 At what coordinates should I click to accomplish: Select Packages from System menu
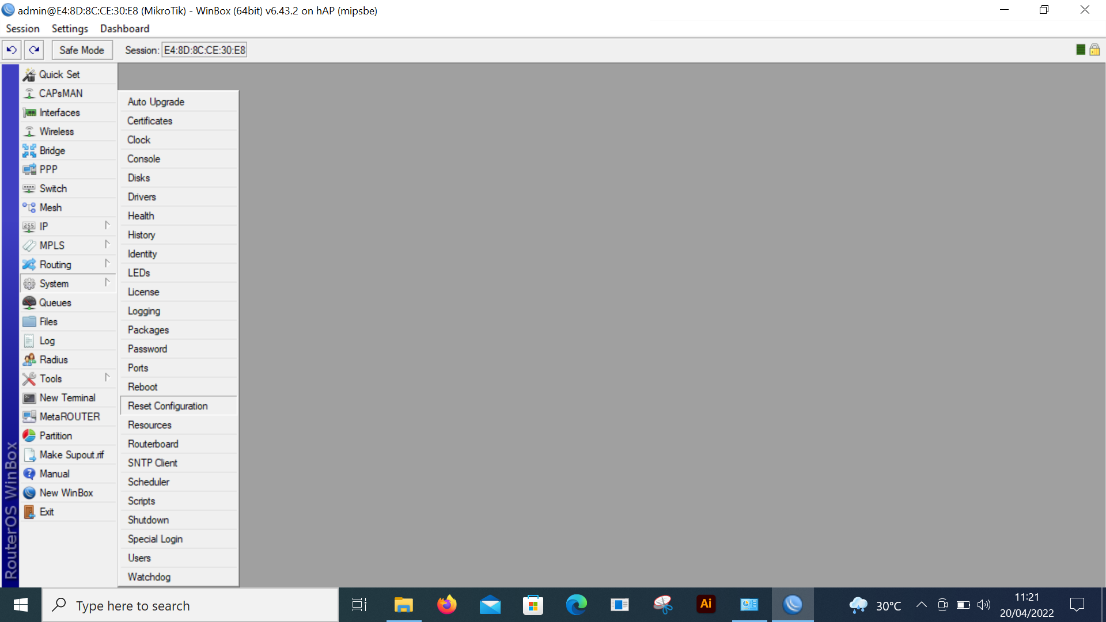[179, 330]
